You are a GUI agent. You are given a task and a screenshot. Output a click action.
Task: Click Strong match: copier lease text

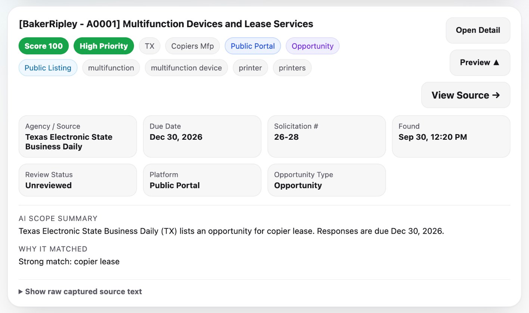[x=69, y=262]
